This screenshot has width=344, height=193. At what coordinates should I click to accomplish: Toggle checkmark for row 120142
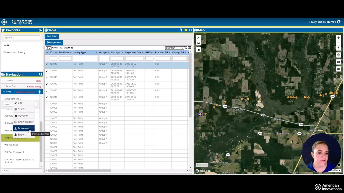pyautogui.click(x=47, y=84)
